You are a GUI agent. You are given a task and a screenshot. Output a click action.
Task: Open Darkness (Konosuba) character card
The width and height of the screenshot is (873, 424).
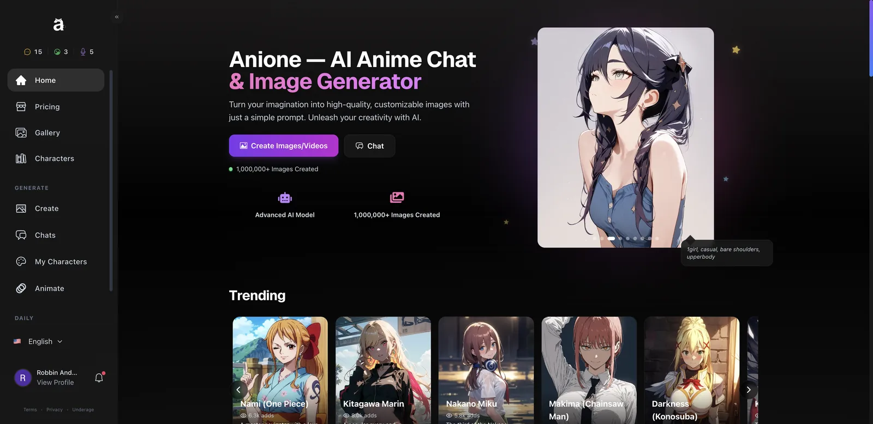pyautogui.click(x=692, y=371)
